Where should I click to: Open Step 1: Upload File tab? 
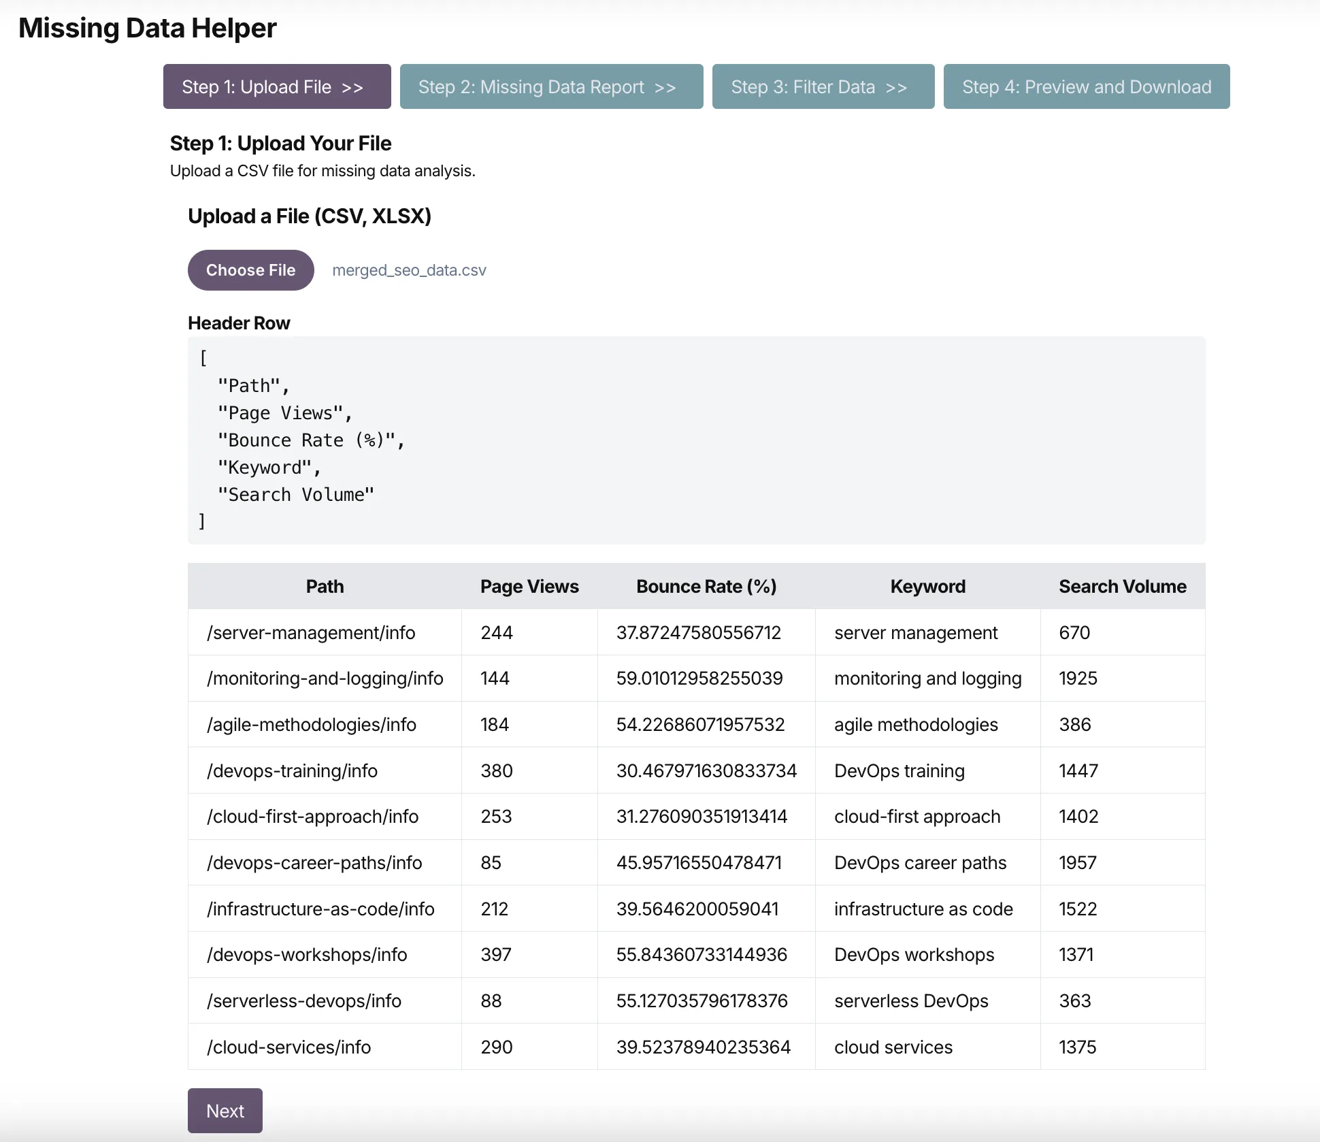click(x=277, y=86)
